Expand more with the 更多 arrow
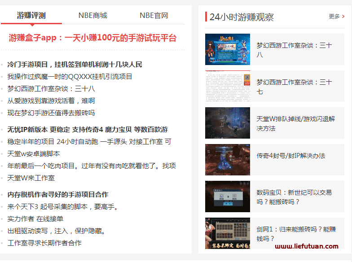The height and width of the screenshot is (262, 352). coord(337,17)
